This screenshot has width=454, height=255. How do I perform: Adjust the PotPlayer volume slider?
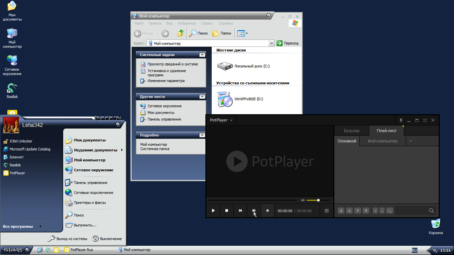pos(318,200)
